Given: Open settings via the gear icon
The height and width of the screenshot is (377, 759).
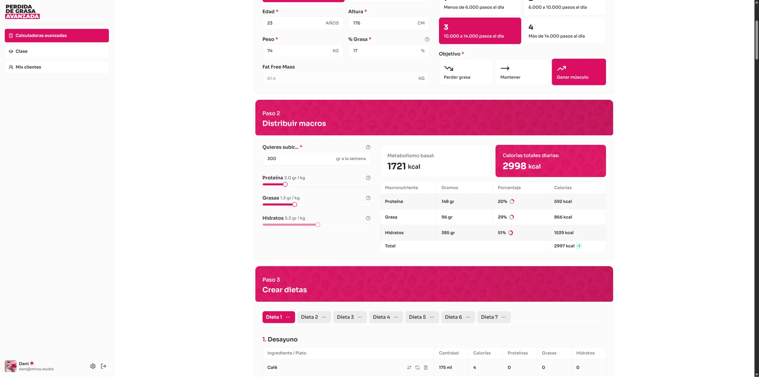Looking at the screenshot, I should pyautogui.click(x=93, y=366).
